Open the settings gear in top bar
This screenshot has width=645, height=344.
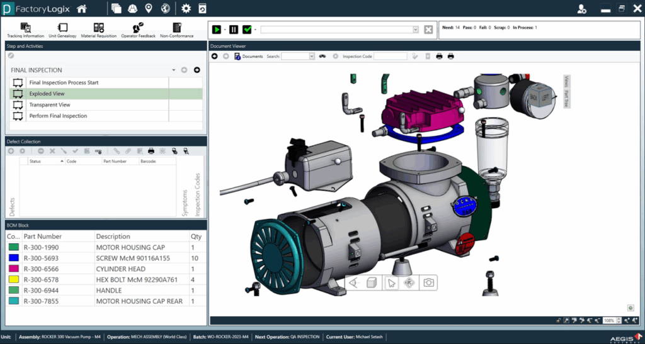click(x=186, y=9)
